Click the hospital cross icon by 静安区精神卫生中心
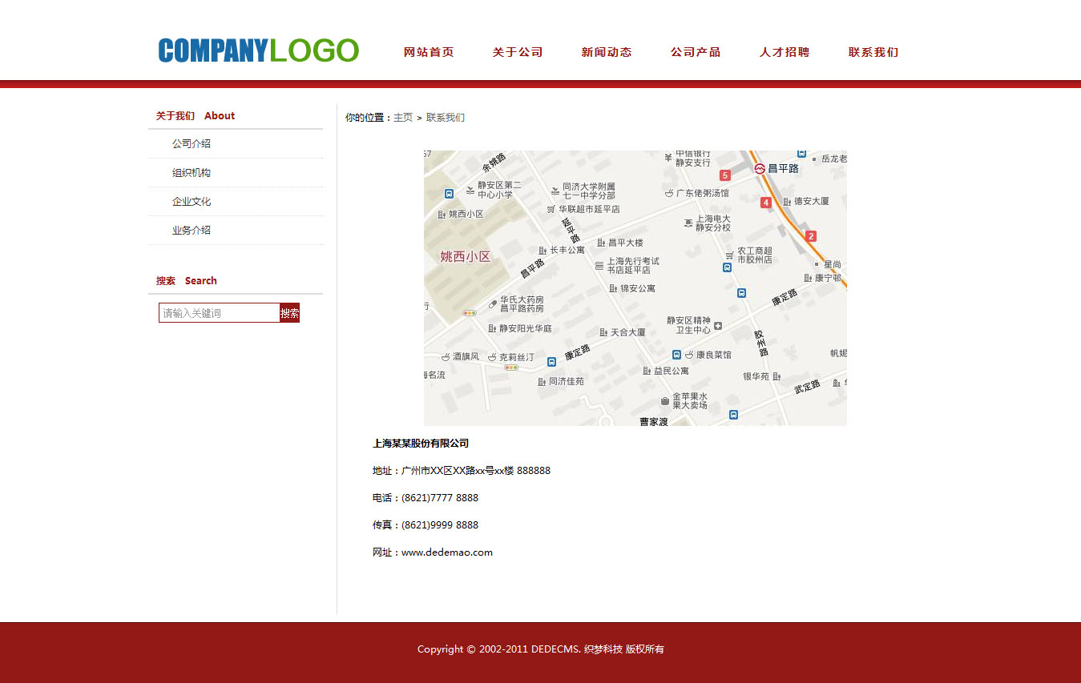Image resolution: width=1081 pixels, height=683 pixels. [718, 325]
